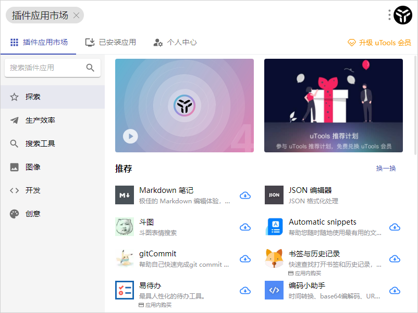This screenshot has height=313, width=418.
Task: Open the uTools 推荐计划 banner
Action: point(334,106)
